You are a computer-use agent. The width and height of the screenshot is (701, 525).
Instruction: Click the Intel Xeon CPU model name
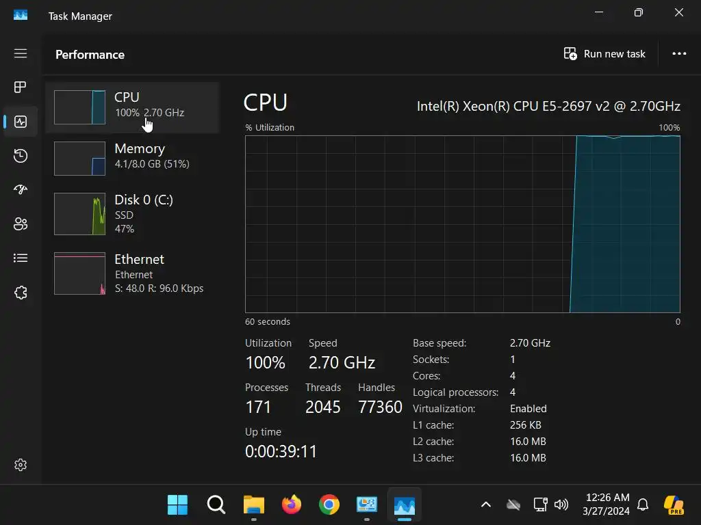coord(548,106)
